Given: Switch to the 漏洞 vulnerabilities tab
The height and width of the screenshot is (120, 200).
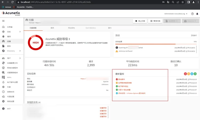Looking at the screenshot, I should click(x=52, y=28).
